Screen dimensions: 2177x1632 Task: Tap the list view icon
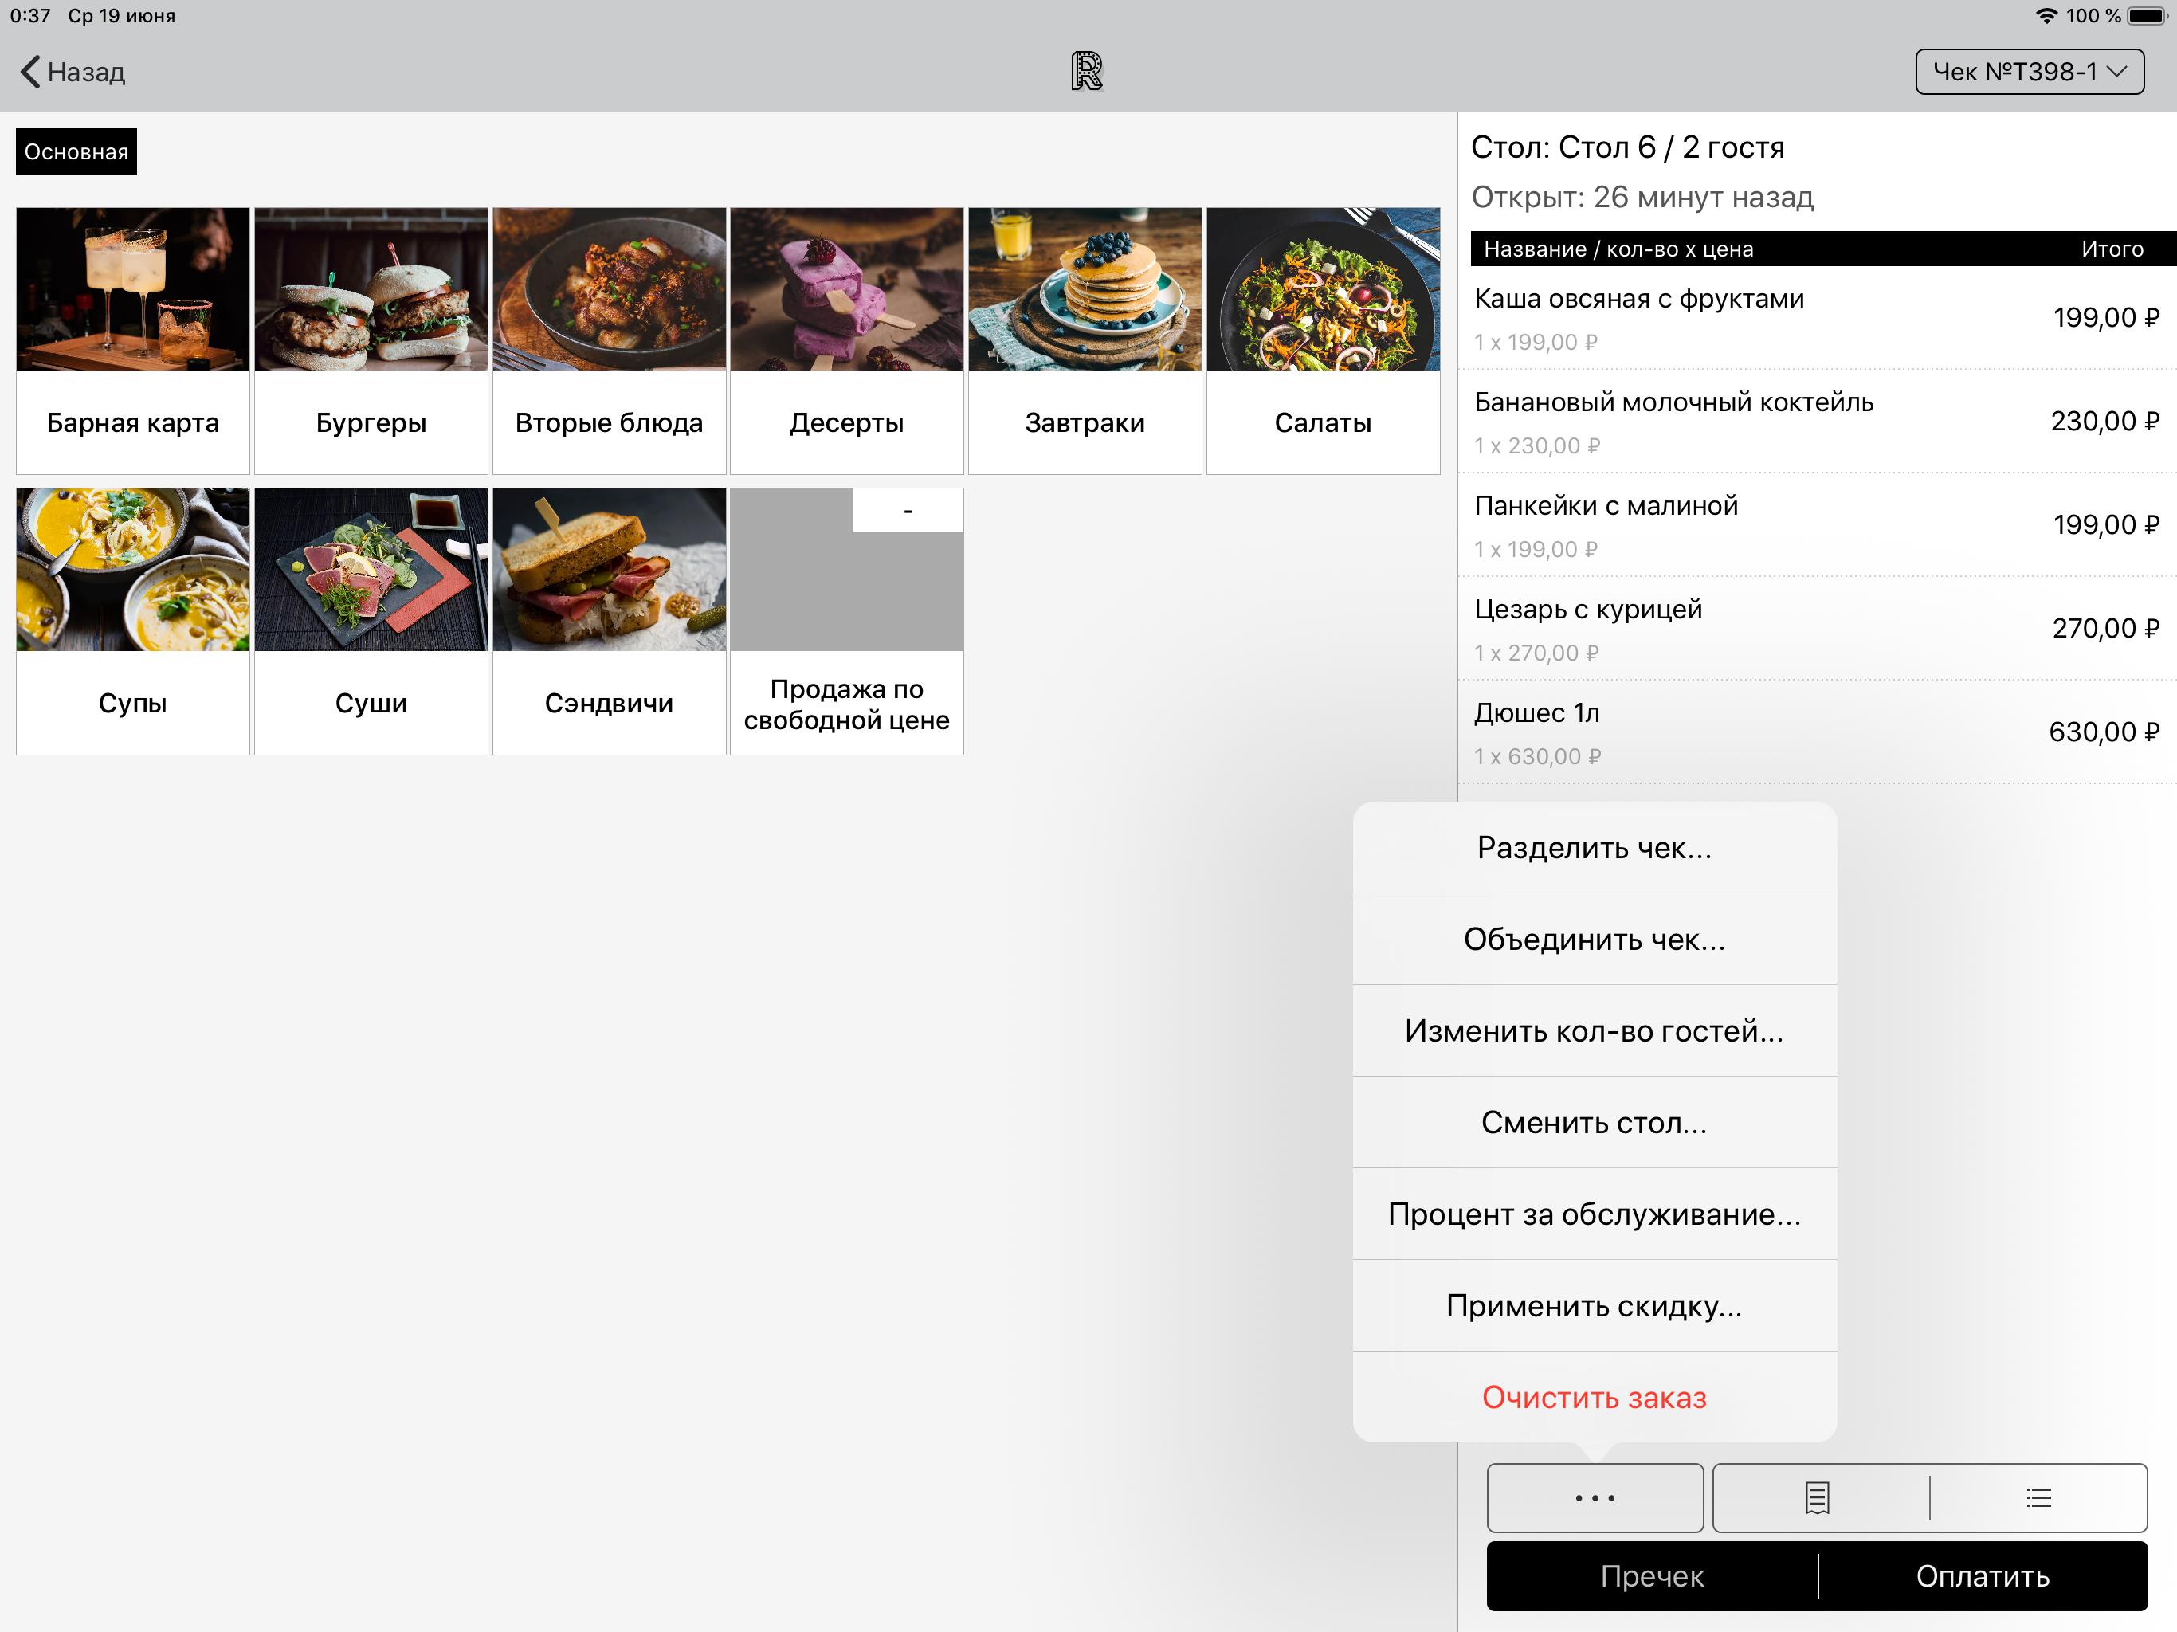click(x=2038, y=1497)
